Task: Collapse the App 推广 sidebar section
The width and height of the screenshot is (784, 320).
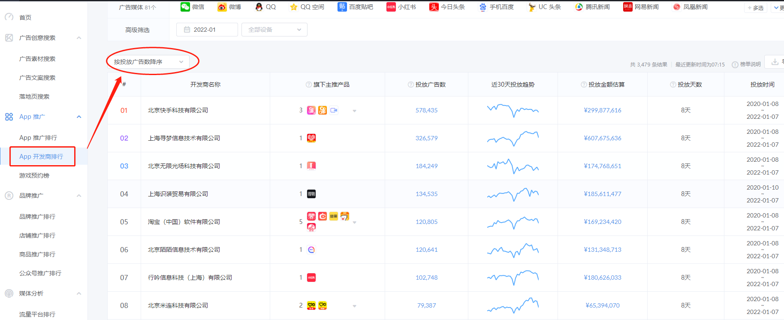Action: 79,117
